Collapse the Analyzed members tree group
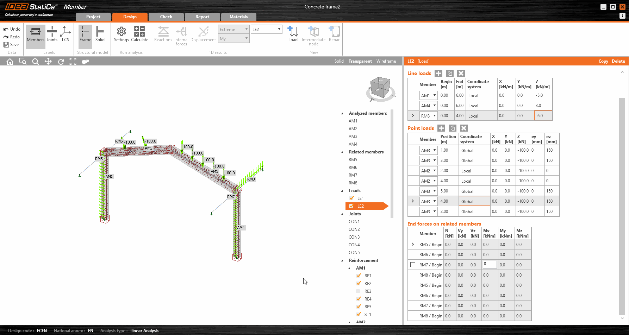 click(x=342, y=113)
